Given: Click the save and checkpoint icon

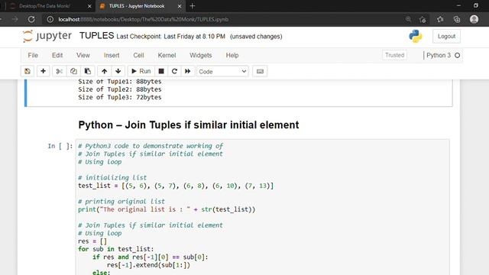Looking at the screenshot, I should pos(28,71).
